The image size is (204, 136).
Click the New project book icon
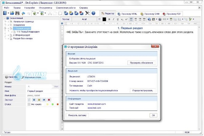(5, 13)
